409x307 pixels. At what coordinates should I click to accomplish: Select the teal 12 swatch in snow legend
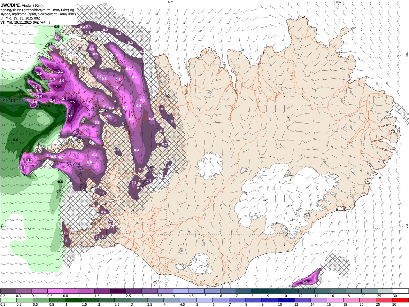tap(306, 291)
